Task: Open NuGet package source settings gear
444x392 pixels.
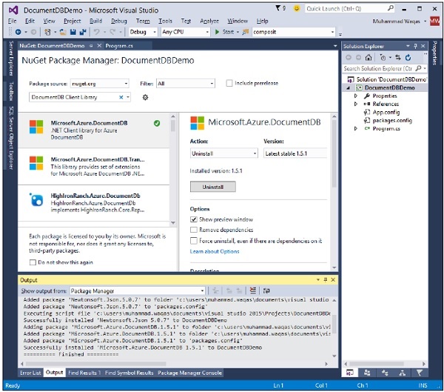Action: point(145,97)
